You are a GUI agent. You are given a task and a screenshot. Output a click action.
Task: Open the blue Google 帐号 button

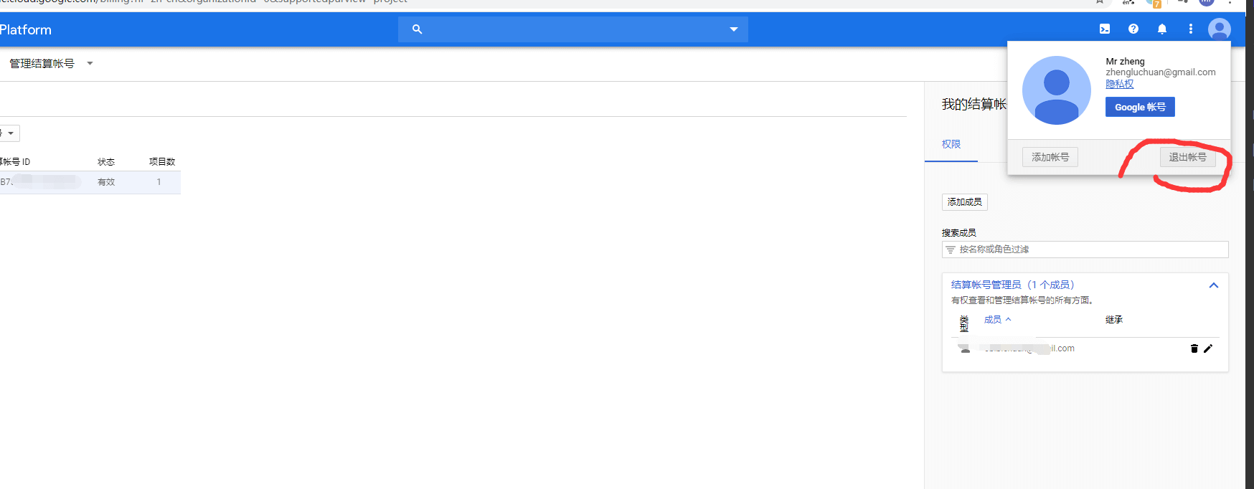coord(1139,107)
